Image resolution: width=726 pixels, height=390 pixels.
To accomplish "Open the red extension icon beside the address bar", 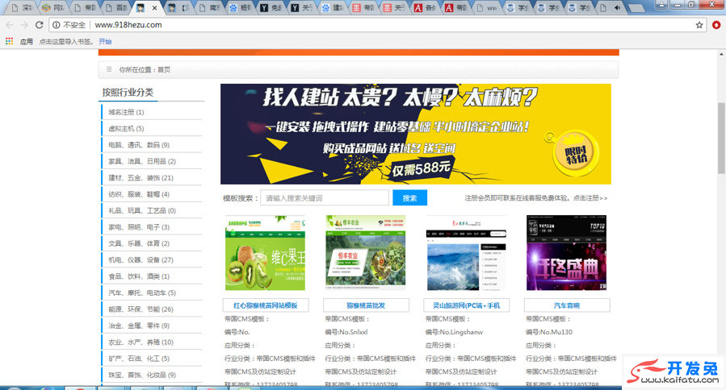I will tap(716, 25).
